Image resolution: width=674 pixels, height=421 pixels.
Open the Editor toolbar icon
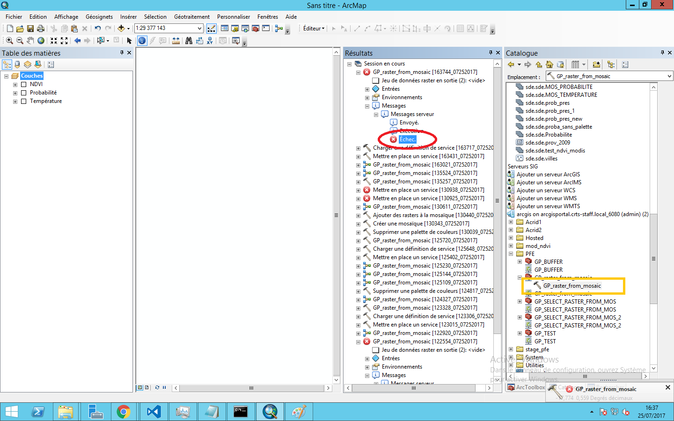(x=212, y=29)
